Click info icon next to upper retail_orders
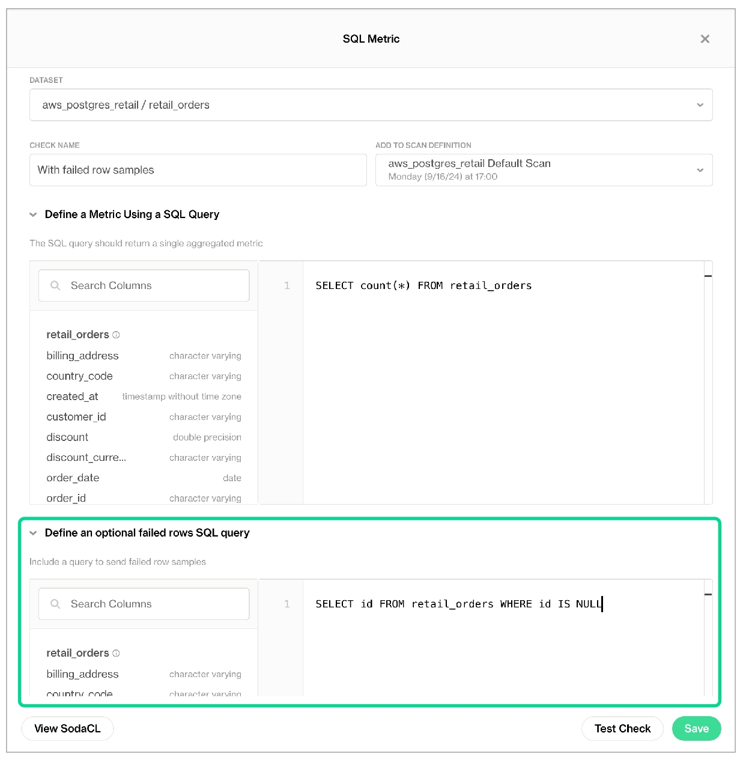Screen dimensions: 746x763 click(x=116, y=335)
